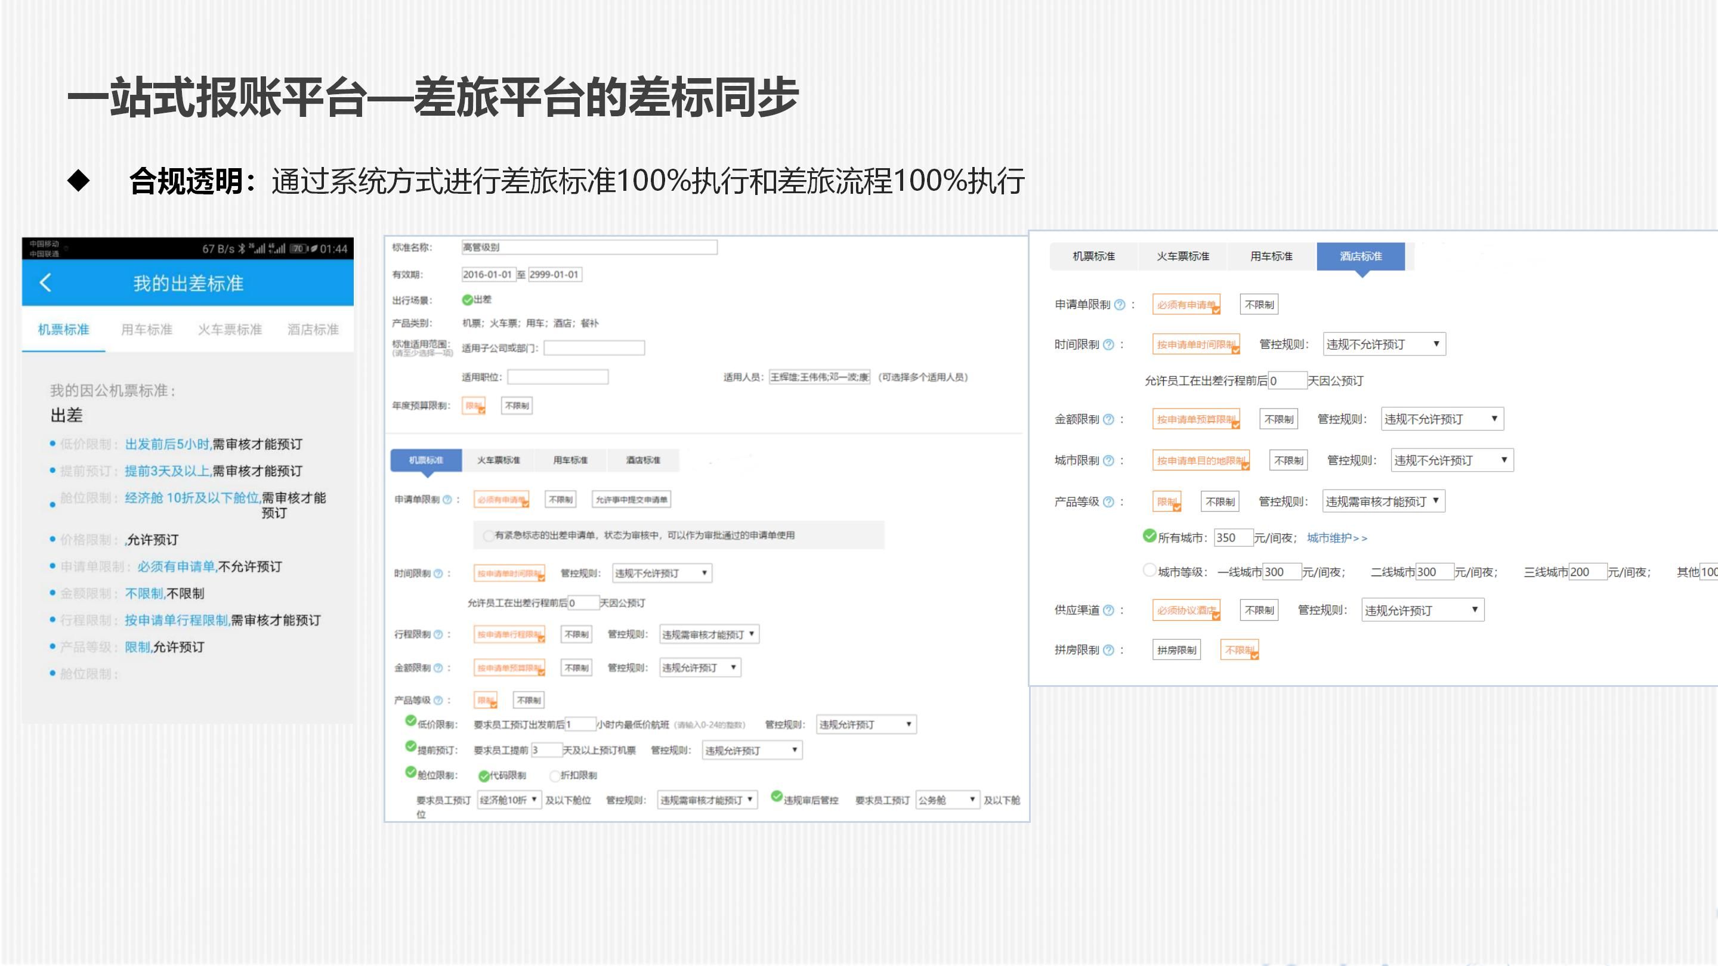Switch to 火车票标准 tab in mobile app

[230, 329]
